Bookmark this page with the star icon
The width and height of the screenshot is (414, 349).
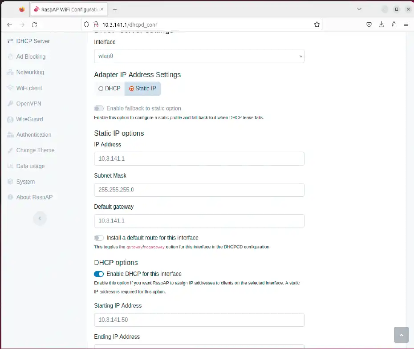tap(317, 24)
